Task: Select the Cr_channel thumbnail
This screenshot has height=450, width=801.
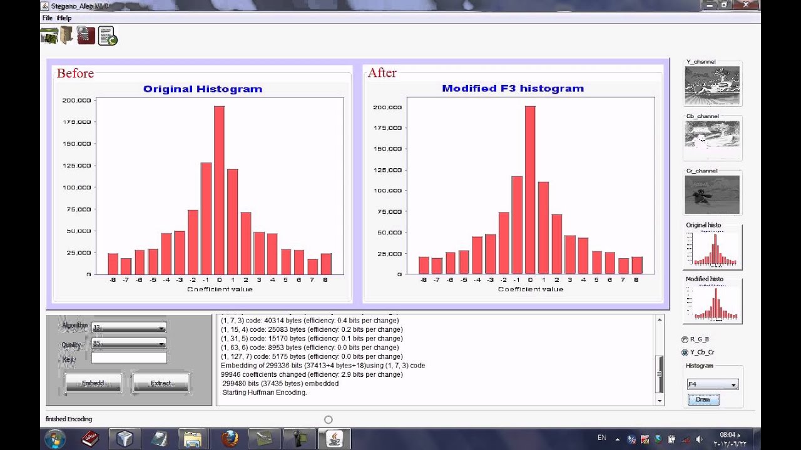Action: 712,194
